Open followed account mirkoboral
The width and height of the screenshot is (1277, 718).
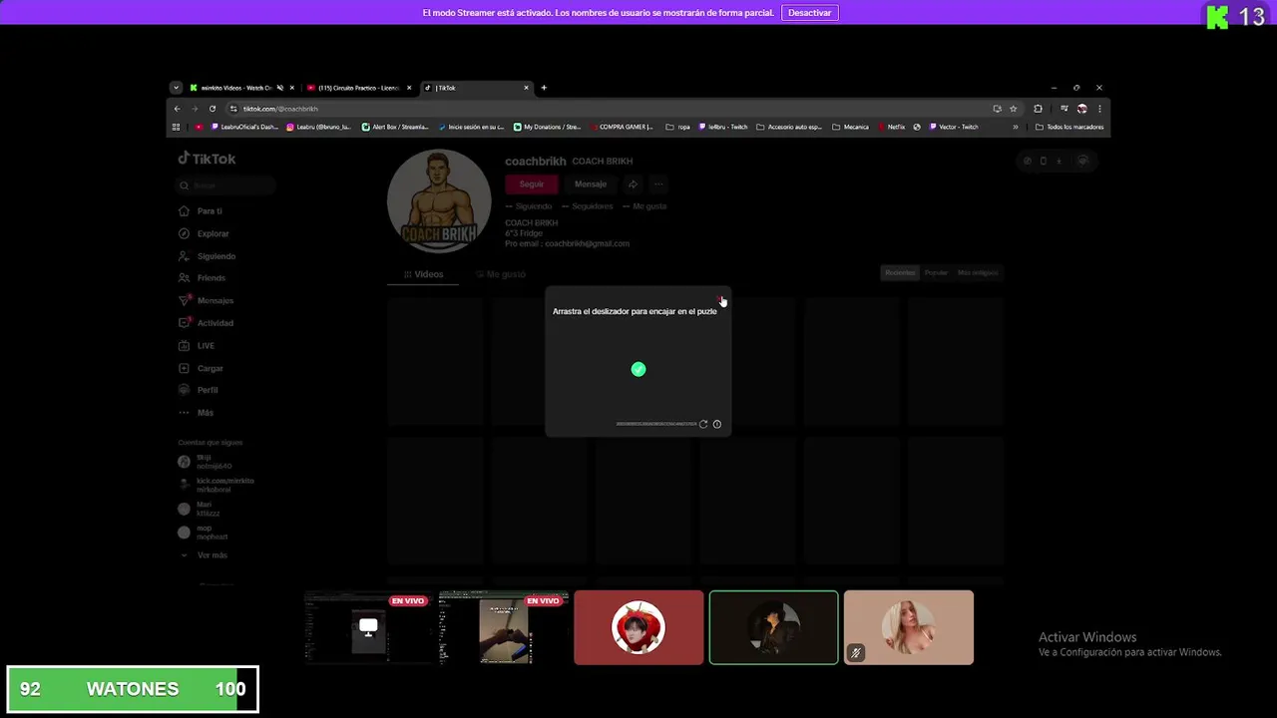click(215, 485)
